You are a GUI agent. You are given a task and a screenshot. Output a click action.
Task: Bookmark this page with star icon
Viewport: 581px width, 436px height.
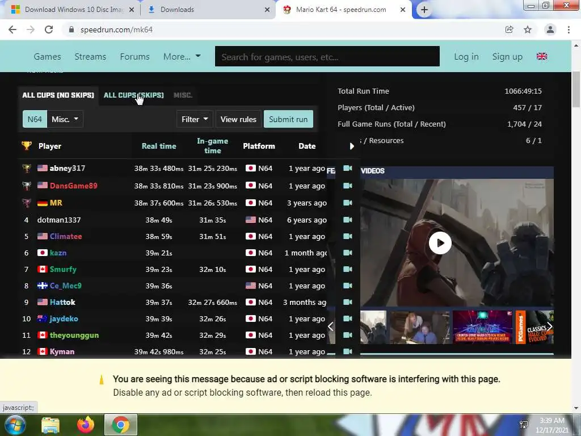tap(528, 30)
